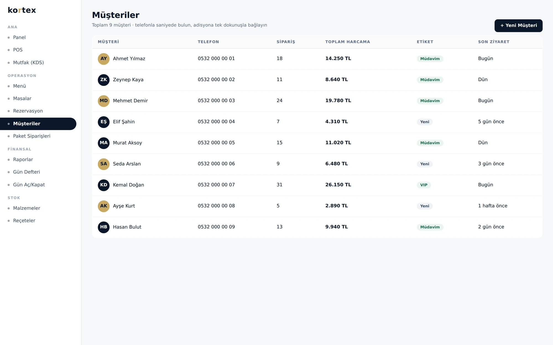Add a customer with Yeni Müşteri button
This screenshot has width=553, height=345.
518,25
